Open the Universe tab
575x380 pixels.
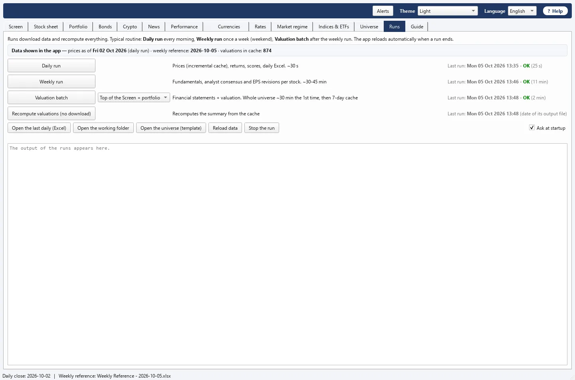pyautogui.click(x=369, y=27)
